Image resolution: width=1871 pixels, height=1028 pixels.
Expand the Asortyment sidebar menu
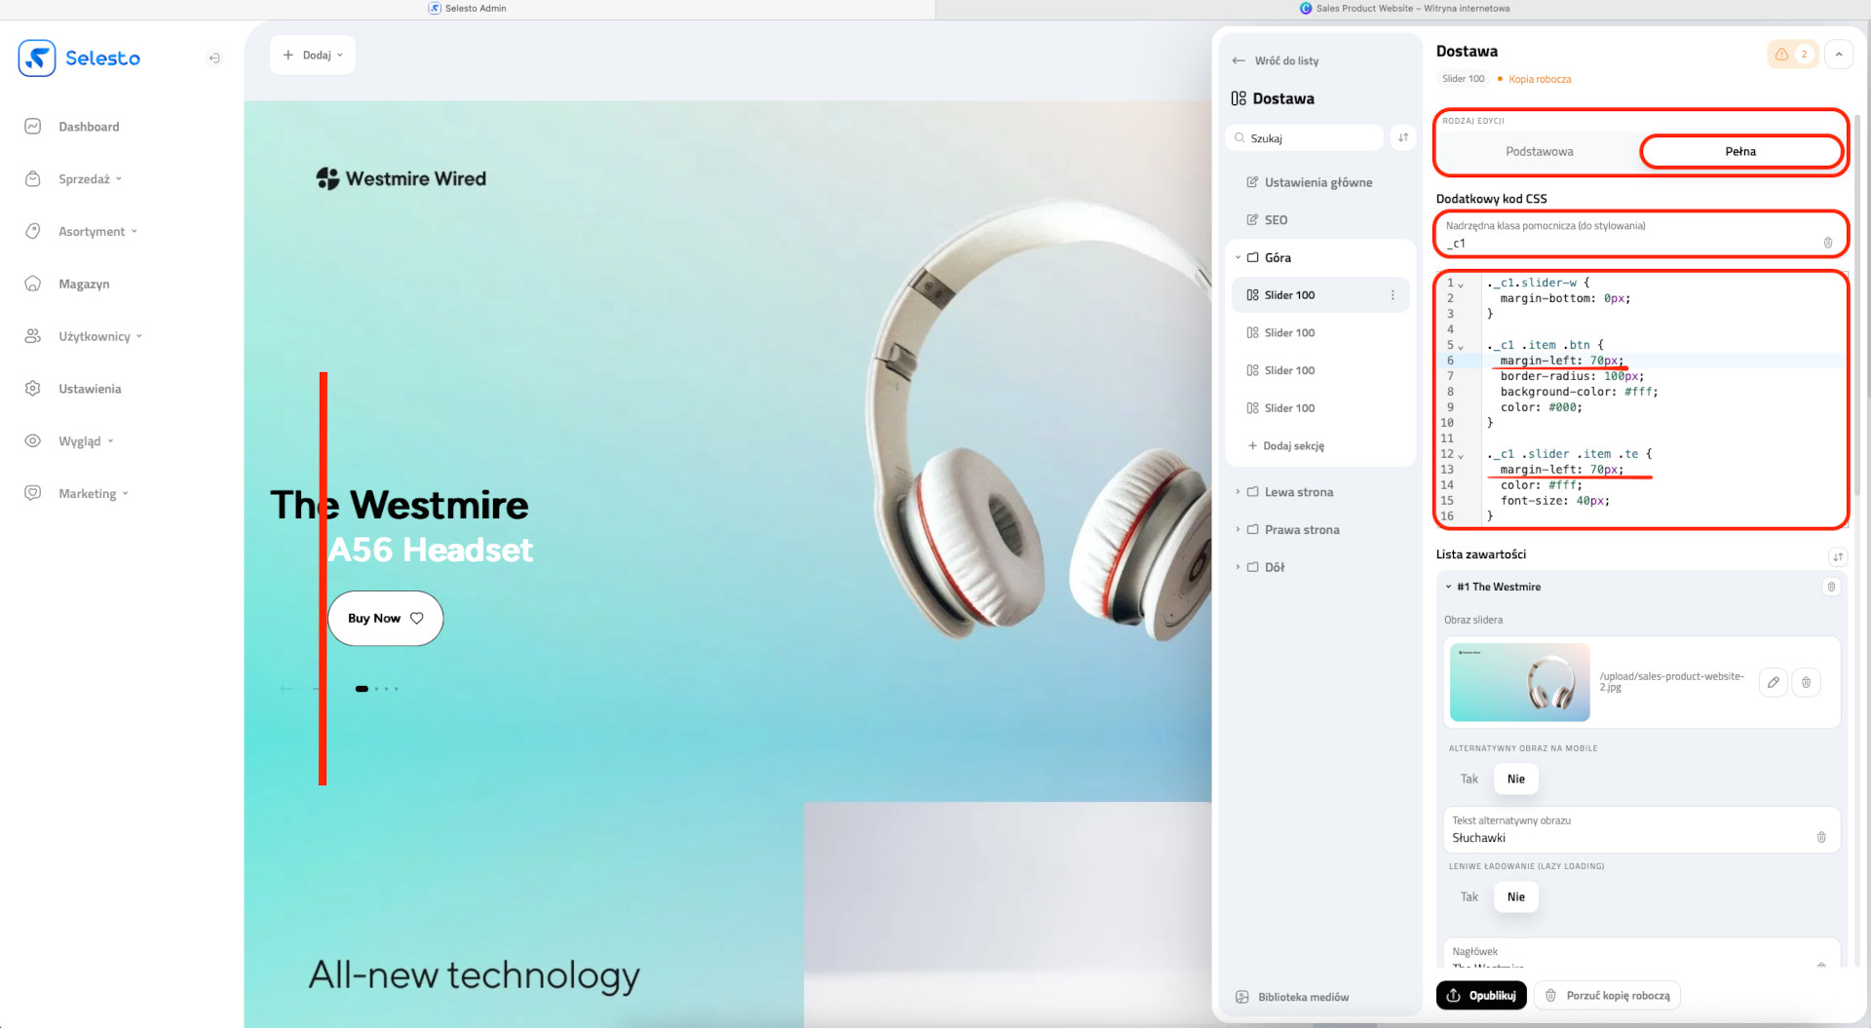point(97,232)
